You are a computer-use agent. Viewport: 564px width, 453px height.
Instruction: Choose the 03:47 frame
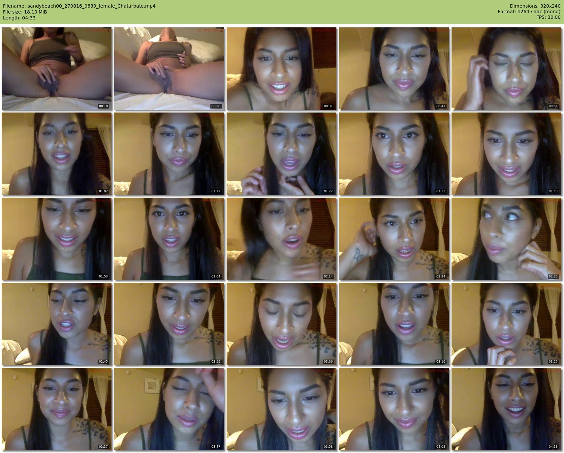169,409
